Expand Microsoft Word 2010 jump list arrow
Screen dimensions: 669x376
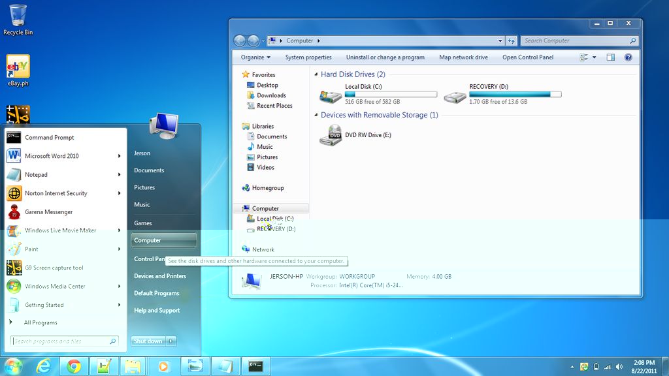119,156
